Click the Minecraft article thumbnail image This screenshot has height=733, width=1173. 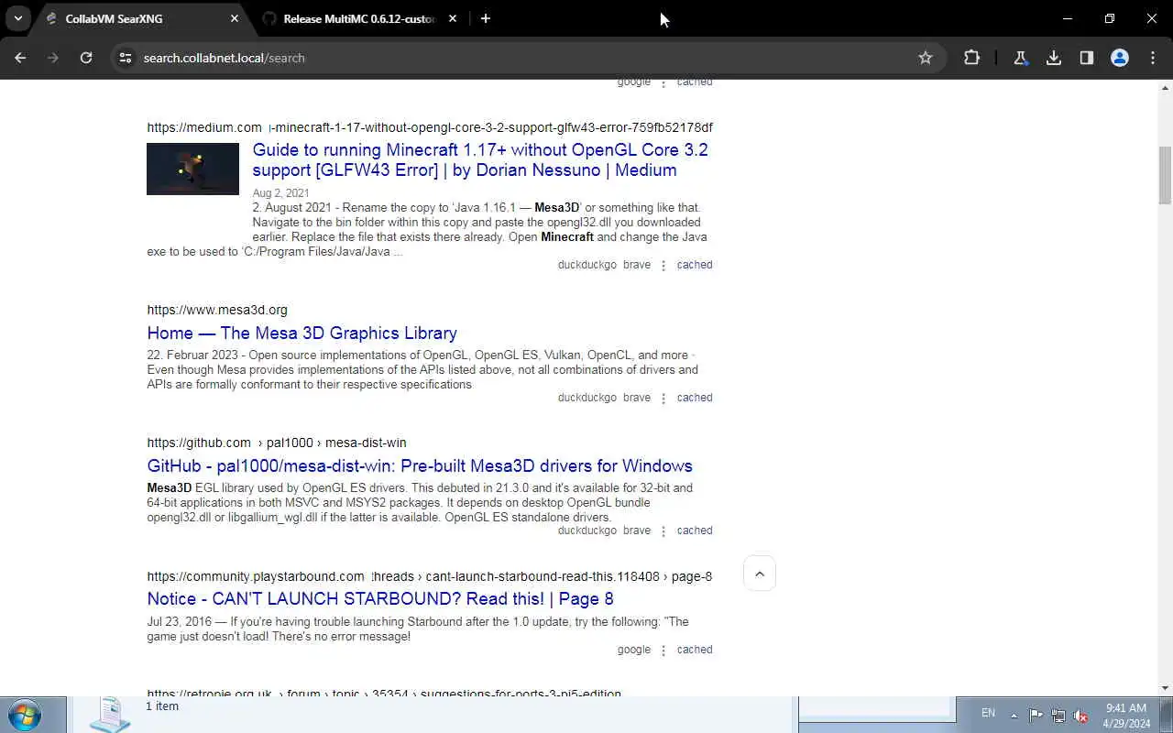pyautogui.click(x=192, y=169)
